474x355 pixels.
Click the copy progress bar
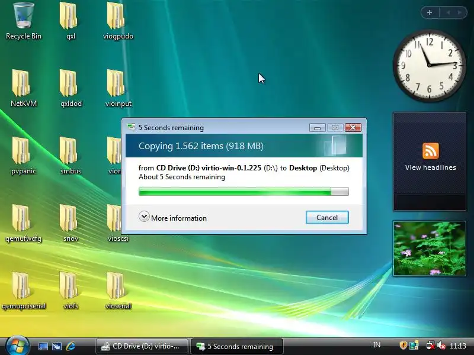point(244,191)
